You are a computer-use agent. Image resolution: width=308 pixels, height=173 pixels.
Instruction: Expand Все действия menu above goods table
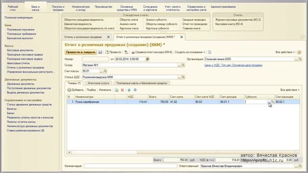click(x=290, y=90)
